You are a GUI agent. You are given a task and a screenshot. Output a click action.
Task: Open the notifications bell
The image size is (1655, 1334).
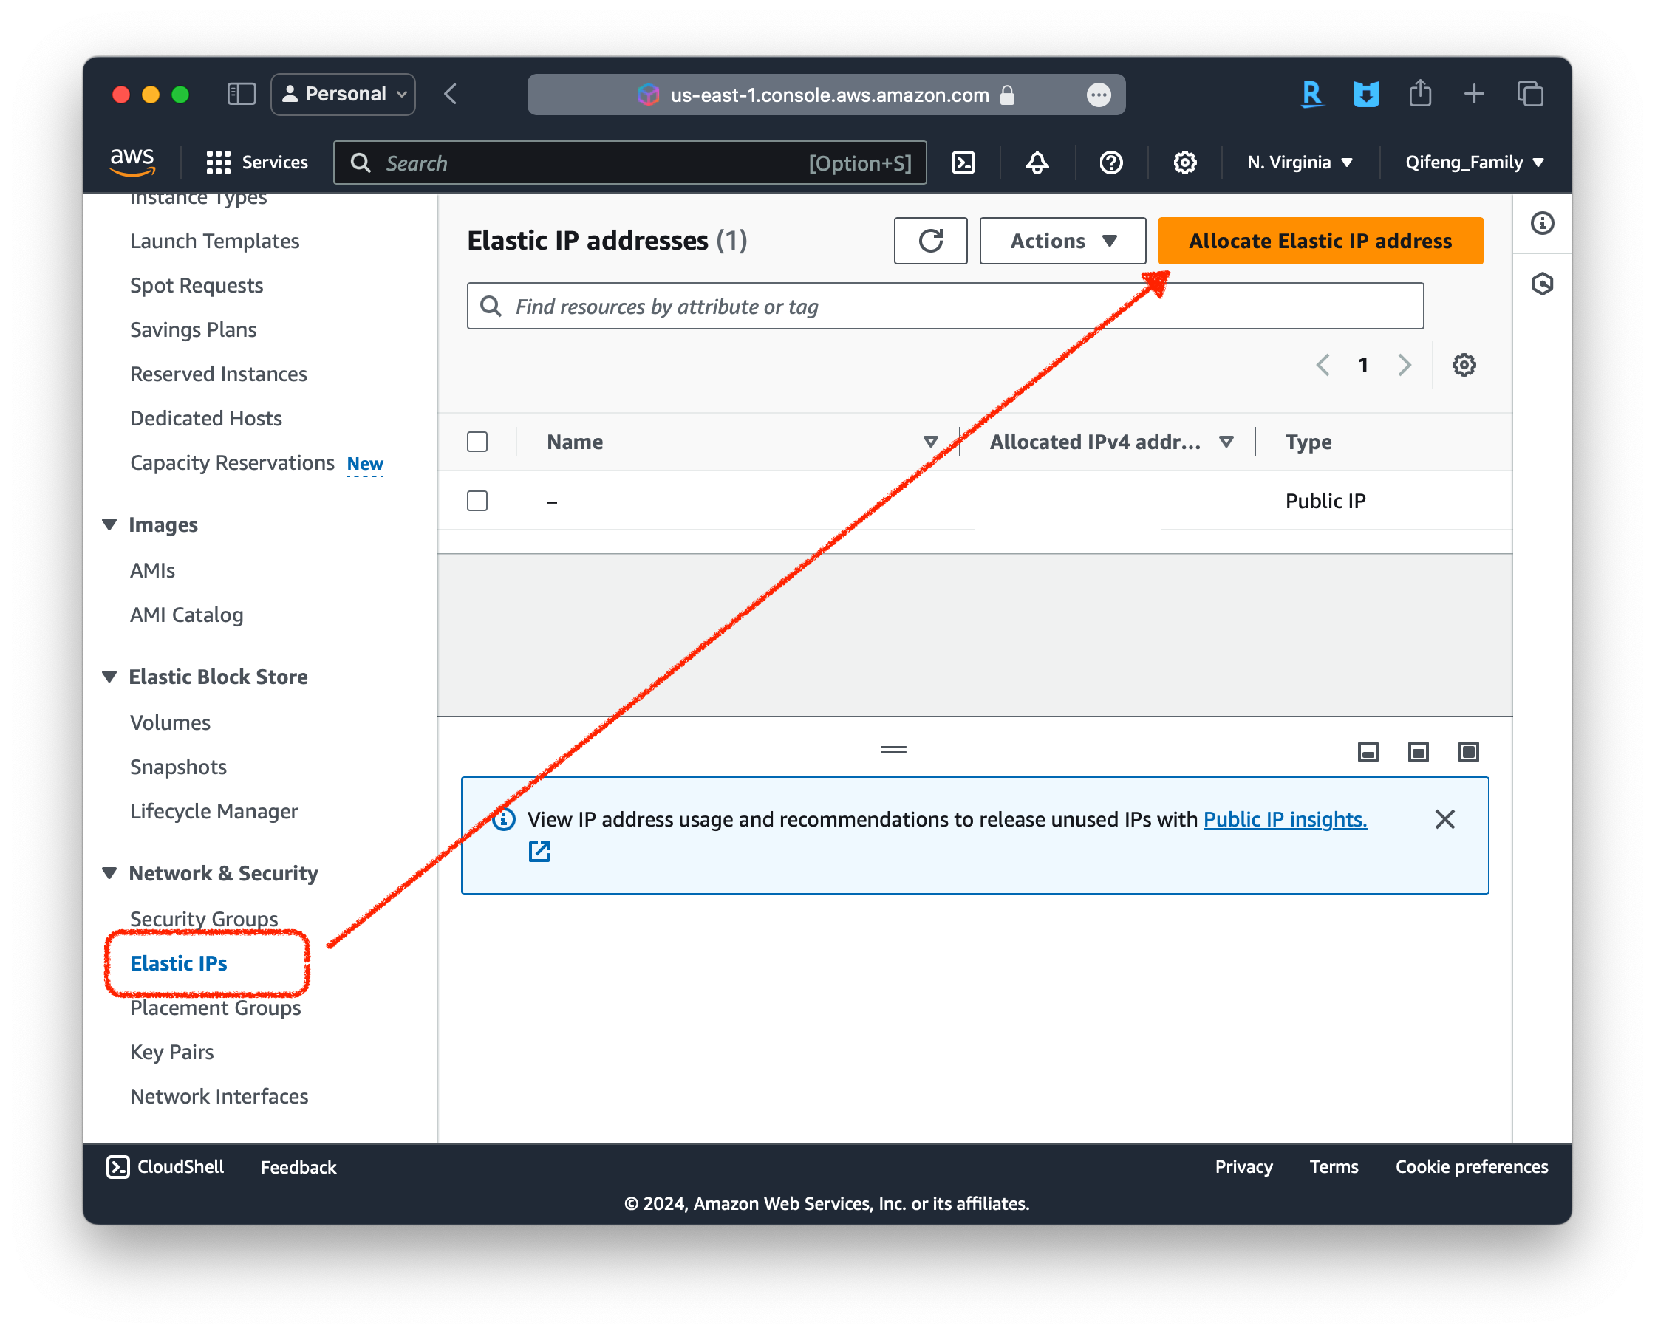(1037, 163)
